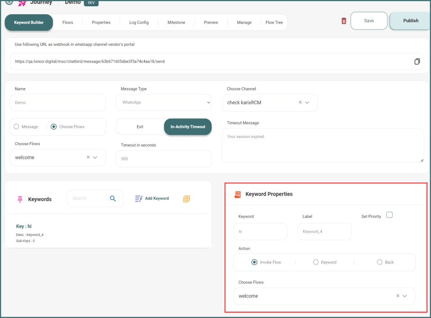The height and width of the screenshot is (318, 431).
Task: Clear the welcome selection under Keyword Properties
Action: tap(398, 296)
